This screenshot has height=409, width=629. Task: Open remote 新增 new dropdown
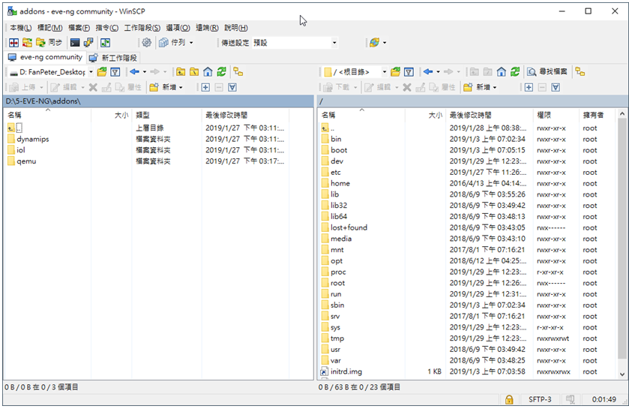click(480, 87)
